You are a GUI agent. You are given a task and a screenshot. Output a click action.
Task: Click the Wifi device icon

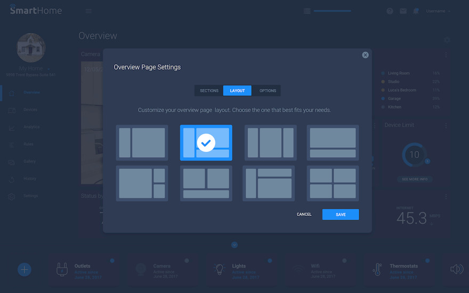pyautogui.click(x=298, y=270)
